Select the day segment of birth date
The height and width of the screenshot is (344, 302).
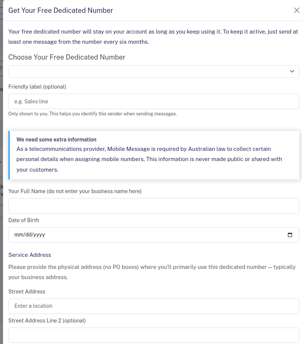point(26,235)
